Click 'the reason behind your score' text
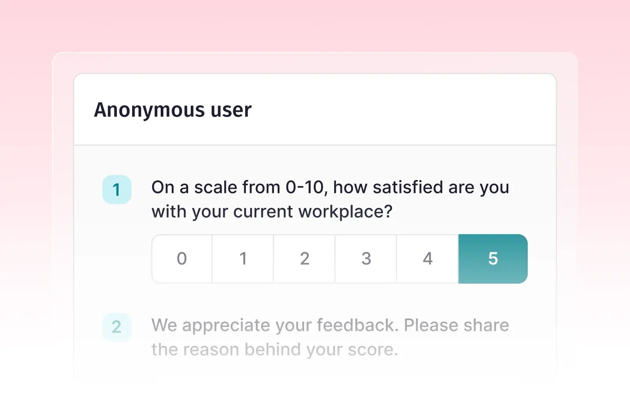Screen dimensions: 630x399 (275, 350)
